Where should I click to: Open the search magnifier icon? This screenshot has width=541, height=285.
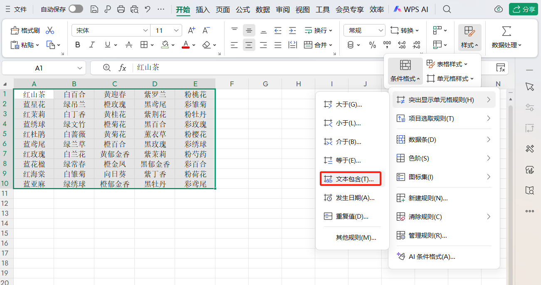tap(447, 9)
